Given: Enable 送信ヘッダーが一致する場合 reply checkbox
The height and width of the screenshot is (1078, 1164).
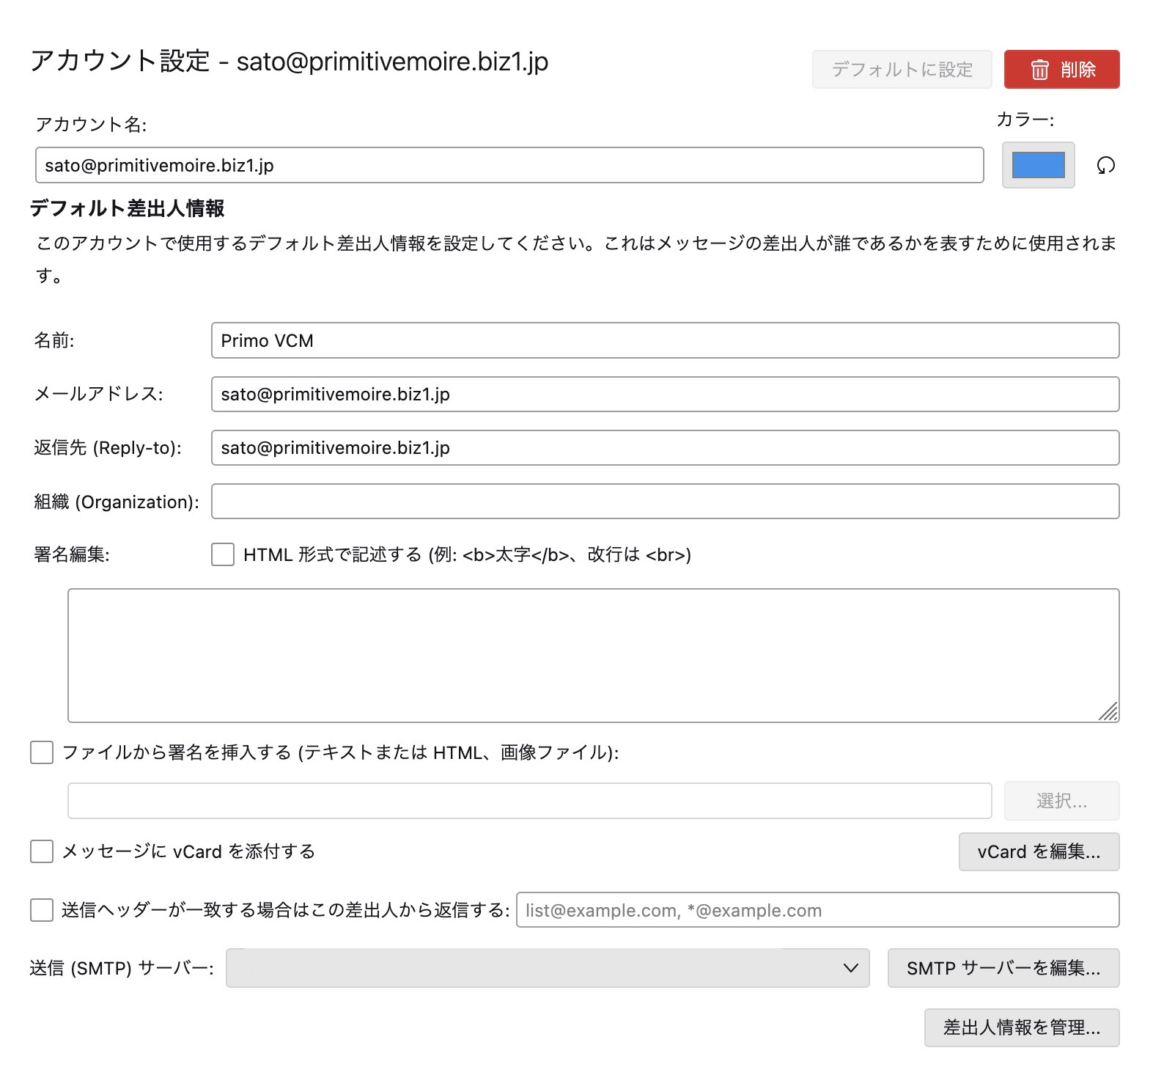Looking at the screenshot, I should (42, 910).
